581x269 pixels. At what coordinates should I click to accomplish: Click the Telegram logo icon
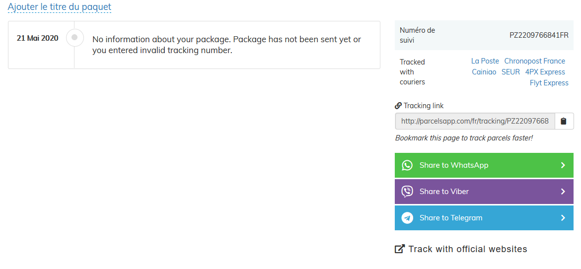(x=407, y=218)
